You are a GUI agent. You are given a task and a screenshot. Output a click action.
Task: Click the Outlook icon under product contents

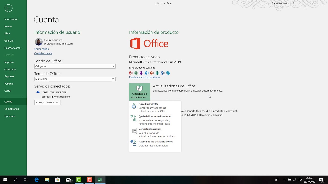[147, 73]
